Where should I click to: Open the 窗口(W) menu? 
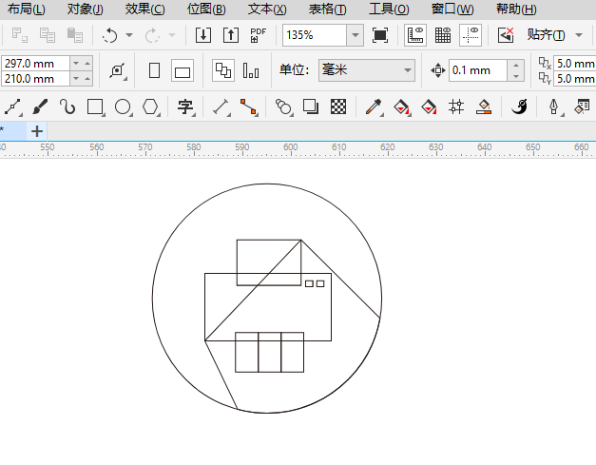coord(452,10)
